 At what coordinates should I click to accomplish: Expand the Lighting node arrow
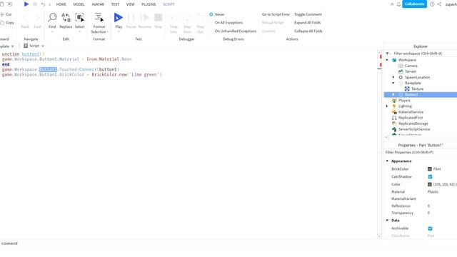tap(387, 106)
